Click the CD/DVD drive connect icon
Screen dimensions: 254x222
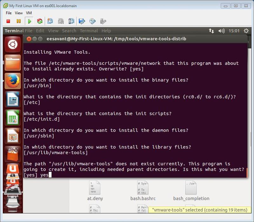tap(92, 21)
